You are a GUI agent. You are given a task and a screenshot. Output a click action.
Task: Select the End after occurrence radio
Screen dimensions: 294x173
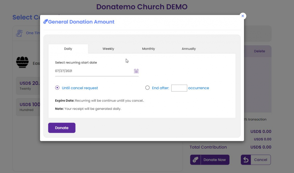147,88
